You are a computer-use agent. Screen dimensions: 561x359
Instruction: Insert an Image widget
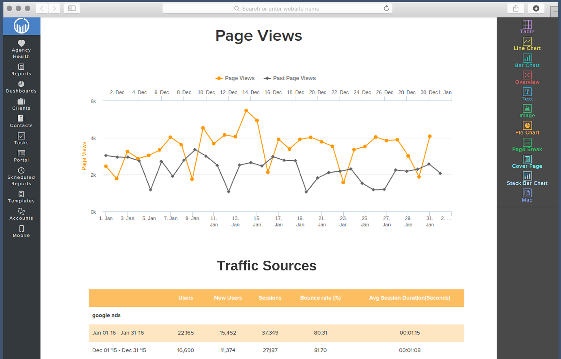527,111
